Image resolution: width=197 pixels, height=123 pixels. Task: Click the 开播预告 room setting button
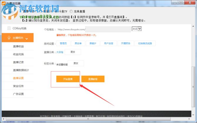[126, 43]
